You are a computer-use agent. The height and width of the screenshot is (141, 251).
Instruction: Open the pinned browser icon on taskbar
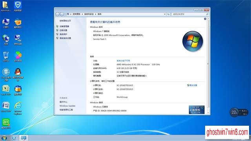(x=14, y=138)
